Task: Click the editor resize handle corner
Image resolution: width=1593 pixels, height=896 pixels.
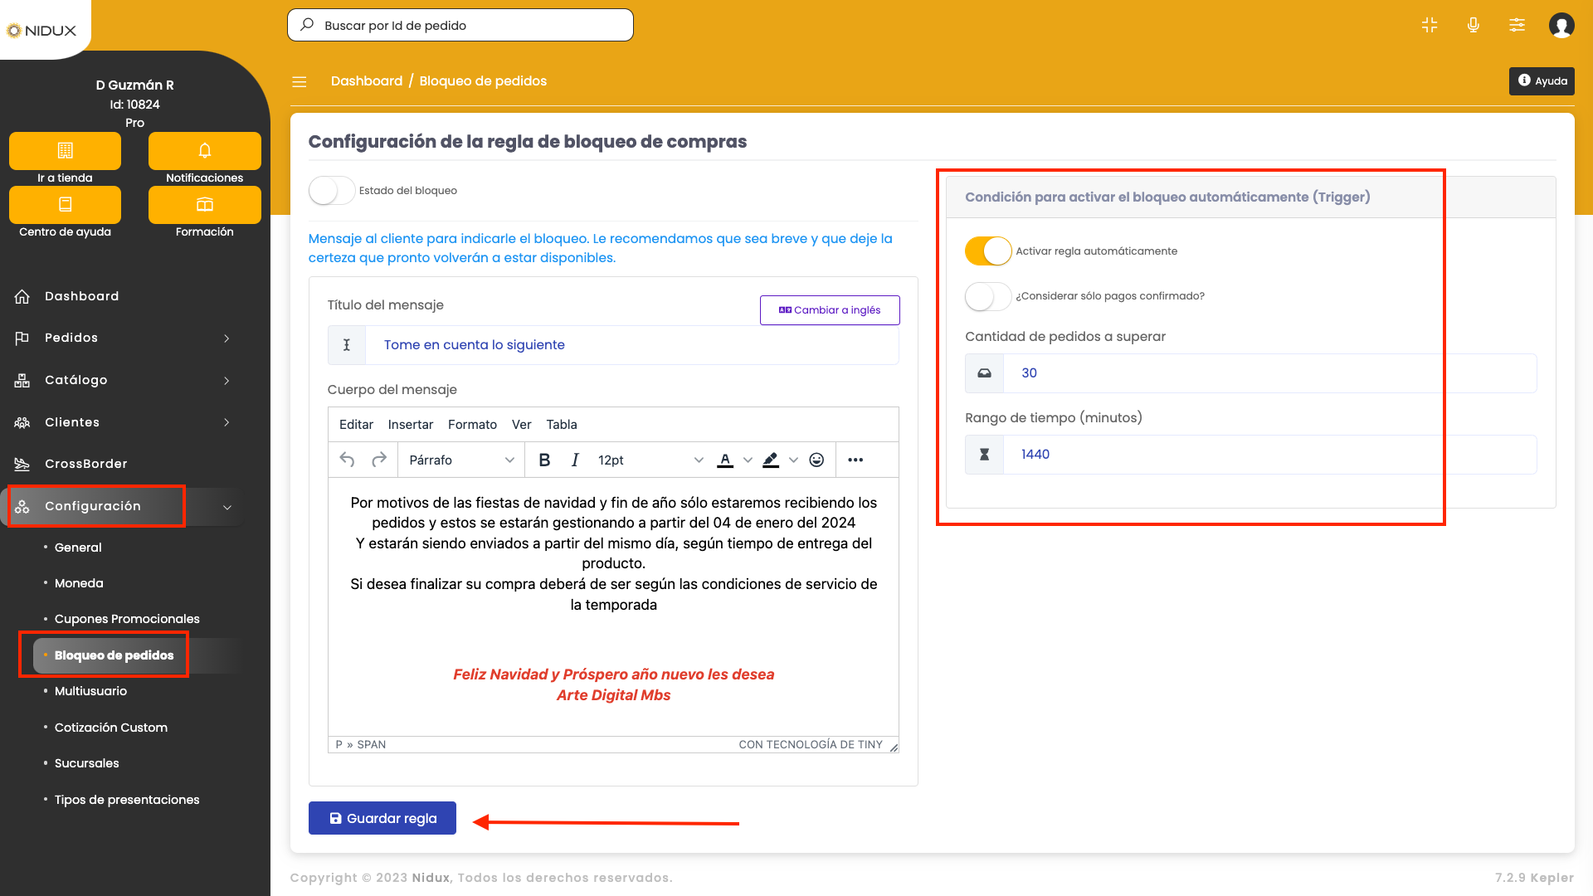Action: (x=894, y=747)
